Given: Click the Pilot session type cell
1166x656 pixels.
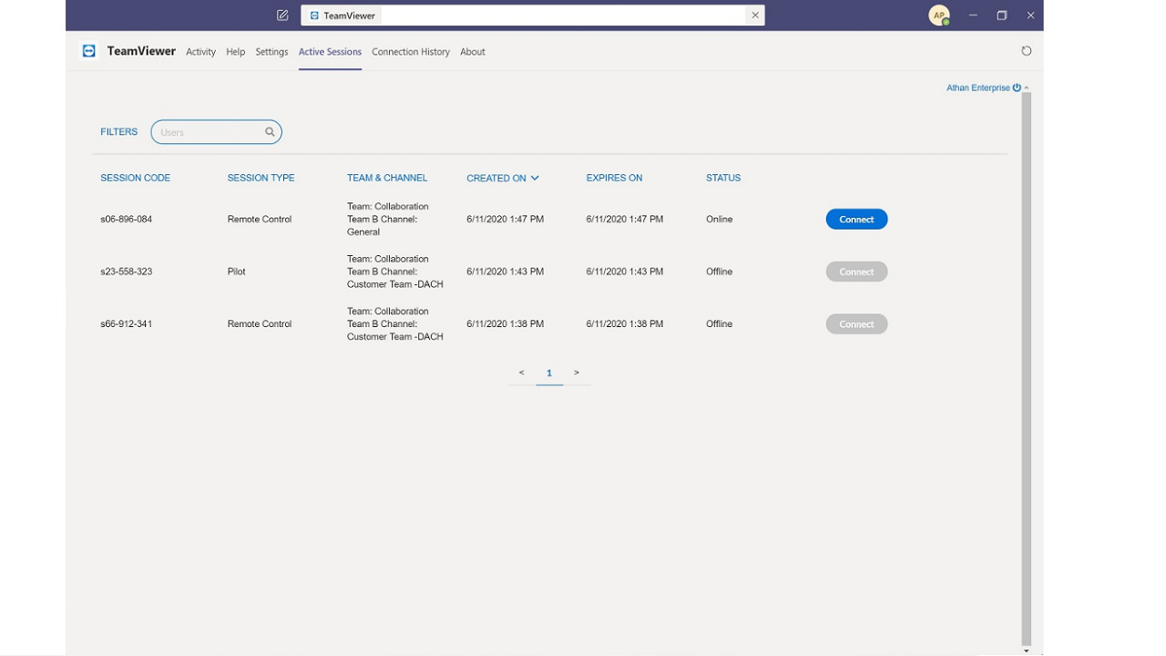Looking at the screenshot, I should [237, 272].
